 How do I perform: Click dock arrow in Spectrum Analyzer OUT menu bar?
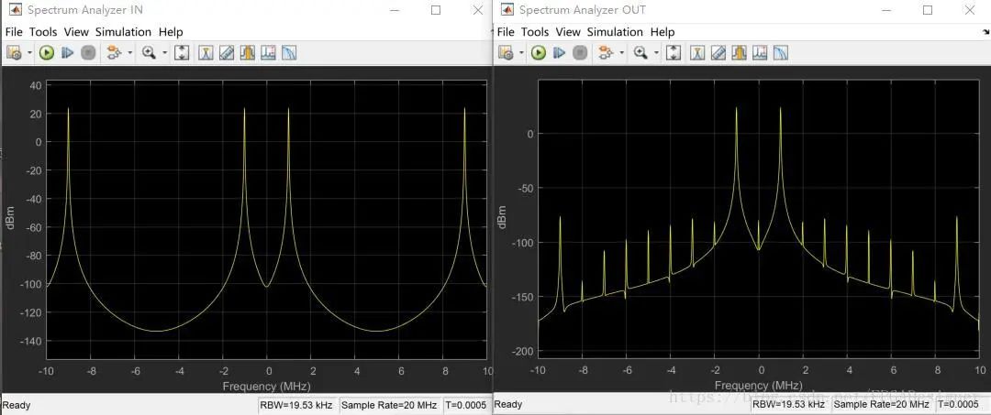tap(985, 31)
